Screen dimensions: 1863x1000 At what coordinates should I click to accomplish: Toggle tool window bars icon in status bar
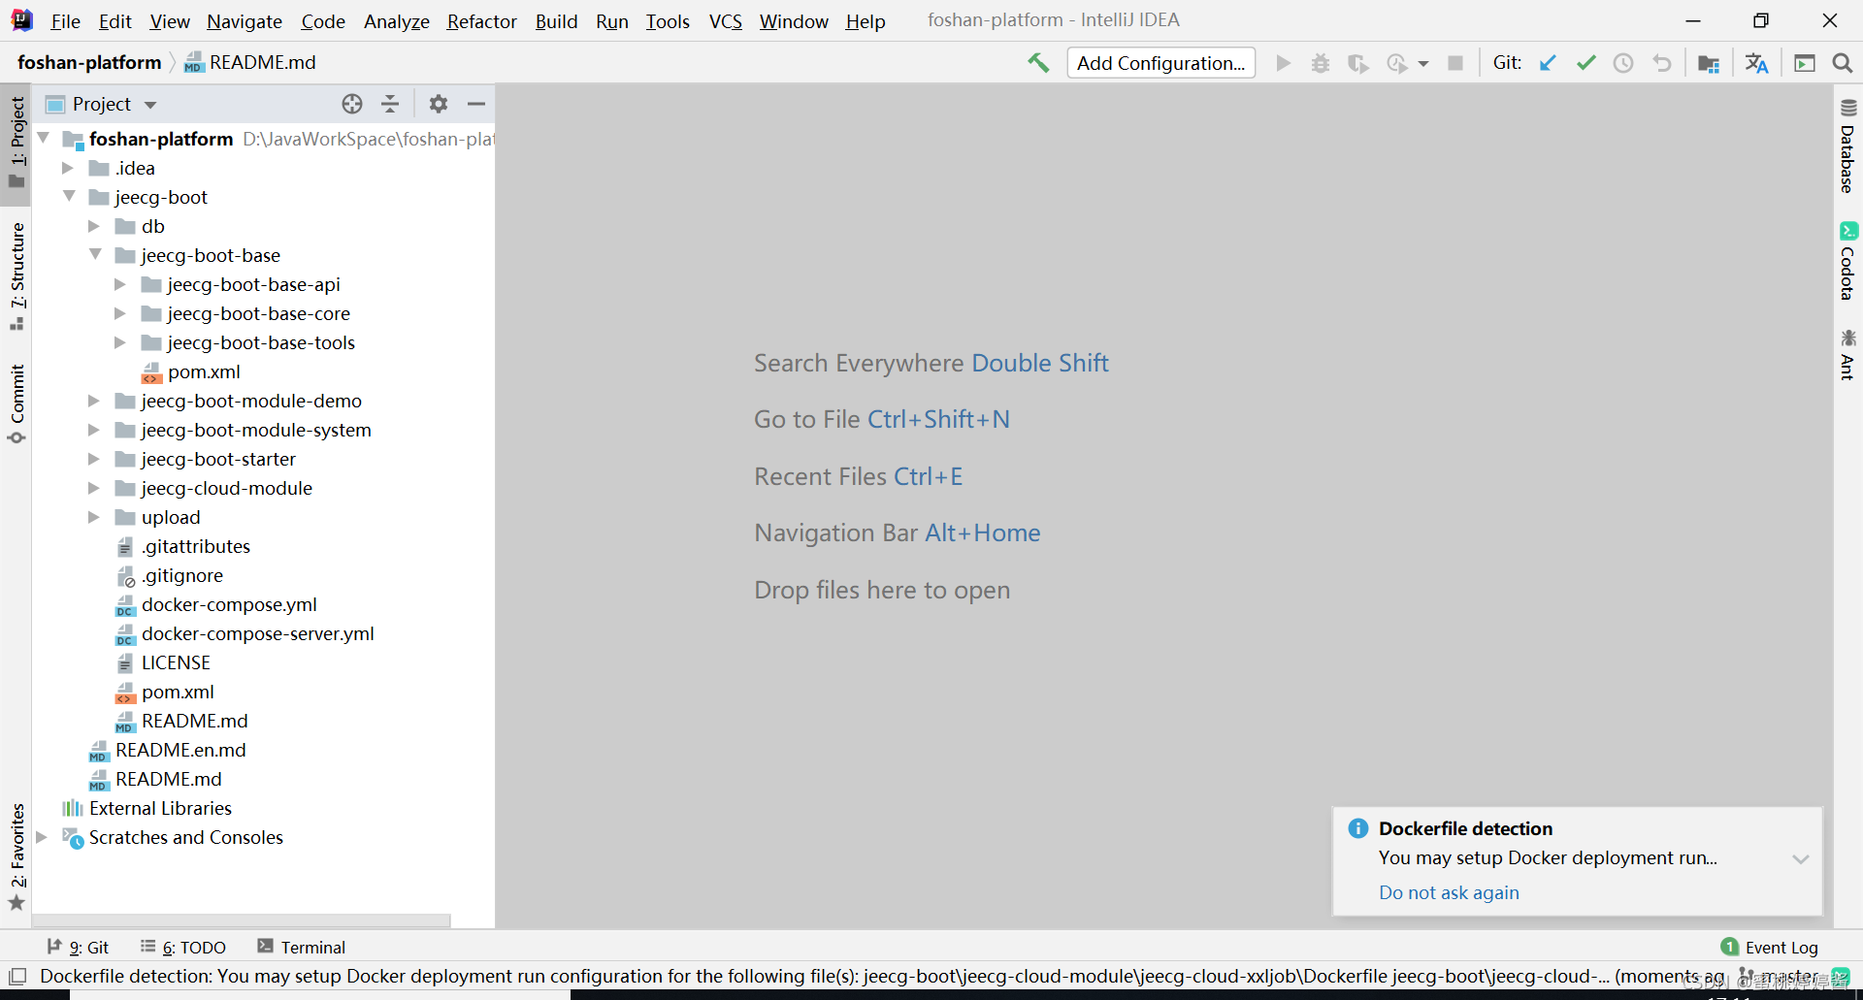17,977
